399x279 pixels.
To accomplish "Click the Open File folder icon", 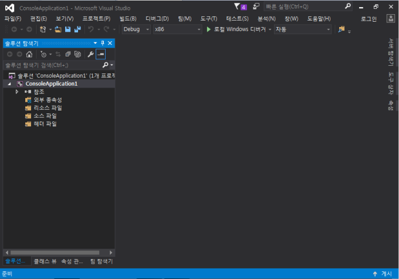I will [59, 29].
